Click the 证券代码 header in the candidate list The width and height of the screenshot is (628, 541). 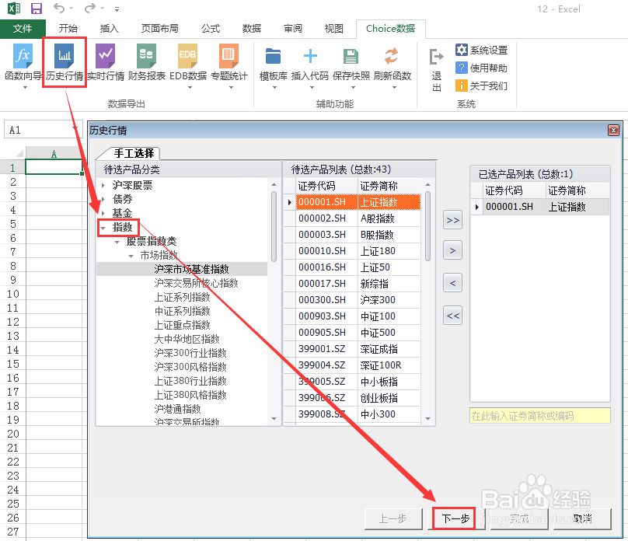point(326,186)
